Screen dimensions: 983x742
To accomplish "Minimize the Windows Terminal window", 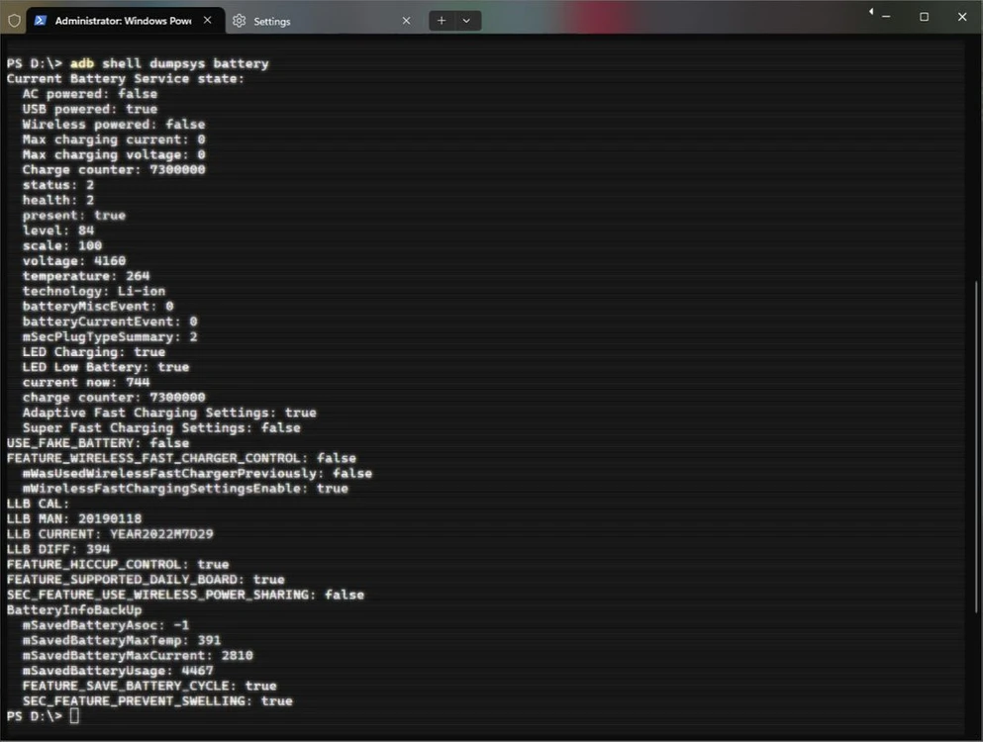I will coord(886,17).
